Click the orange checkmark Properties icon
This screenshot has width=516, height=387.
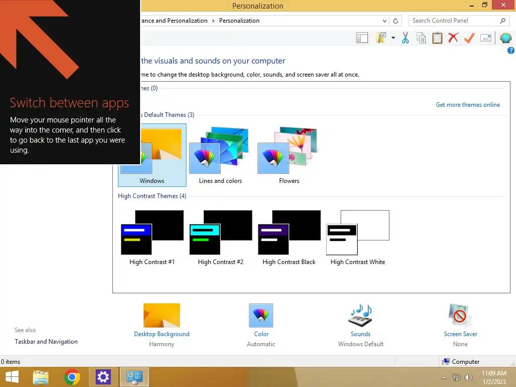(x=469, y=38)
